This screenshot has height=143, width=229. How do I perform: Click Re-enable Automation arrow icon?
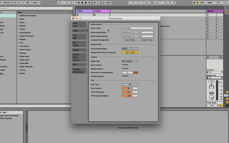(x=98, y=3)
